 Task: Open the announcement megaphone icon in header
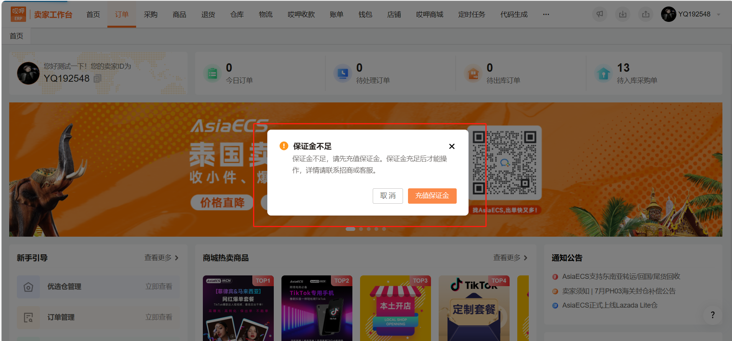tap(600, 14)
